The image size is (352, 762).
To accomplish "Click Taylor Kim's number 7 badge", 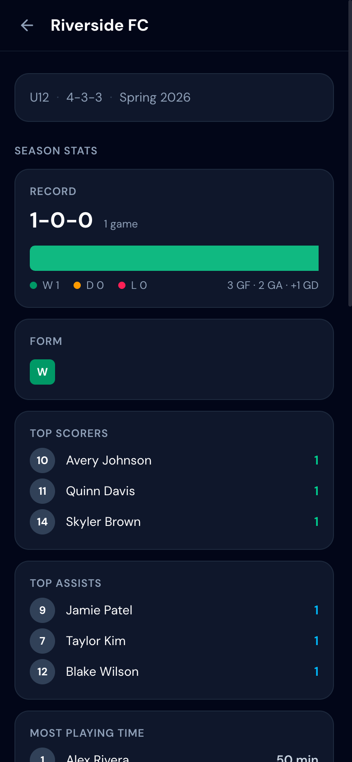I will click(42, 641).
